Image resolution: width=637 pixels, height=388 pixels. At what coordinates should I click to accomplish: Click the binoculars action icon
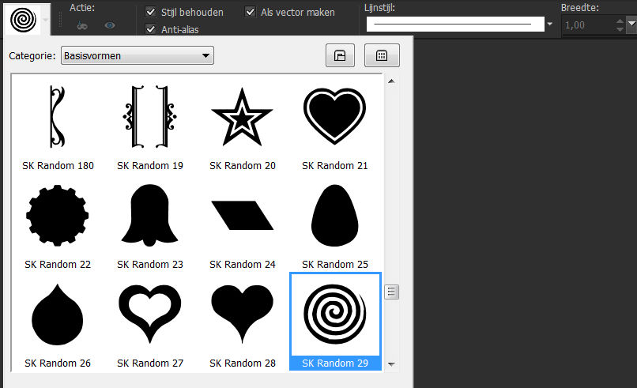point(82,25)
